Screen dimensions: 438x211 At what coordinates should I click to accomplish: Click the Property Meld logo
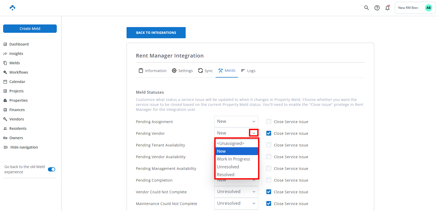point(12,8)
